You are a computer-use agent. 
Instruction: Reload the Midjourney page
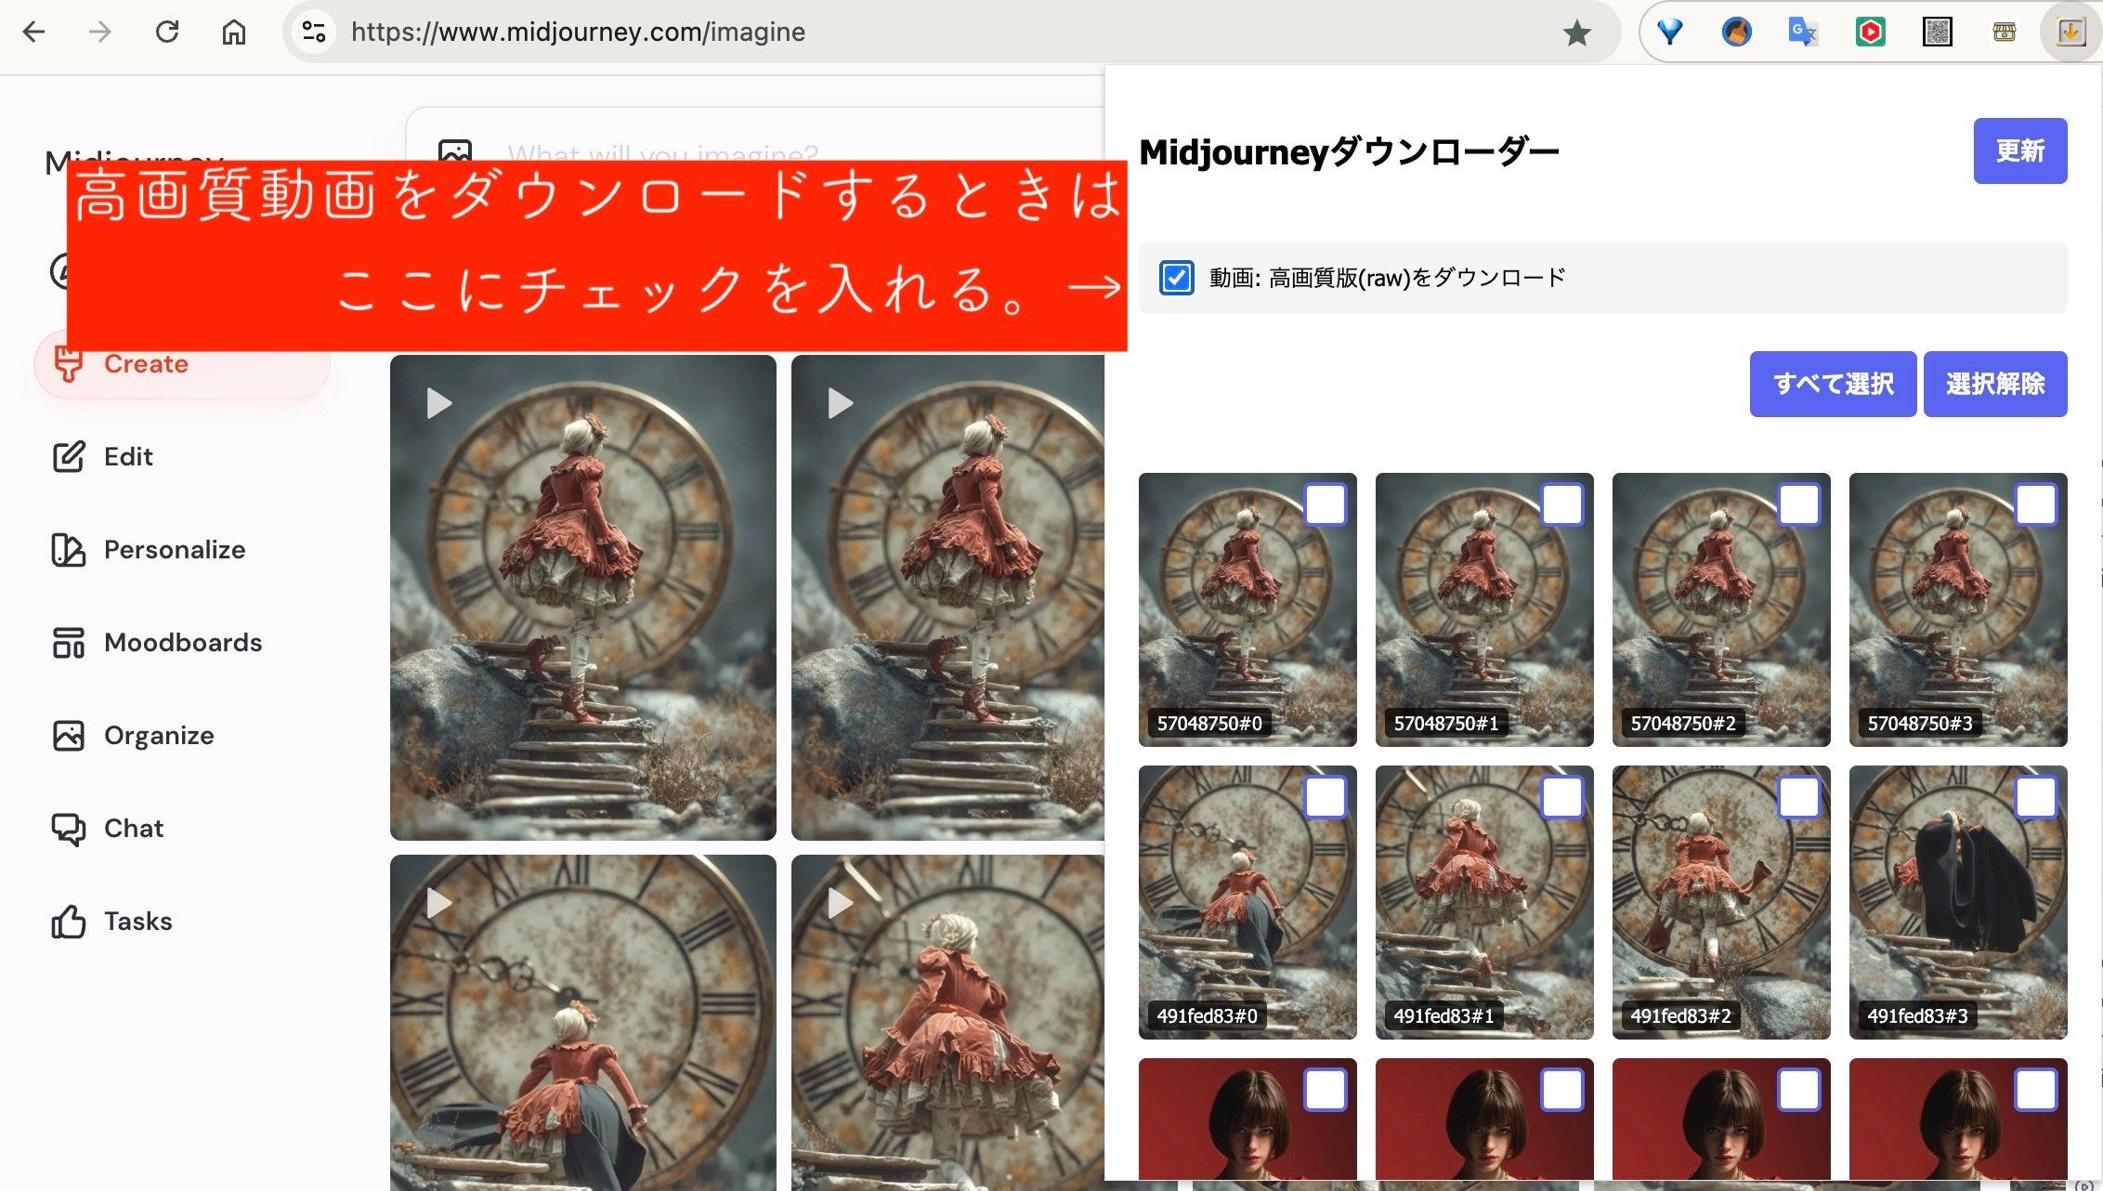point(167,33)
